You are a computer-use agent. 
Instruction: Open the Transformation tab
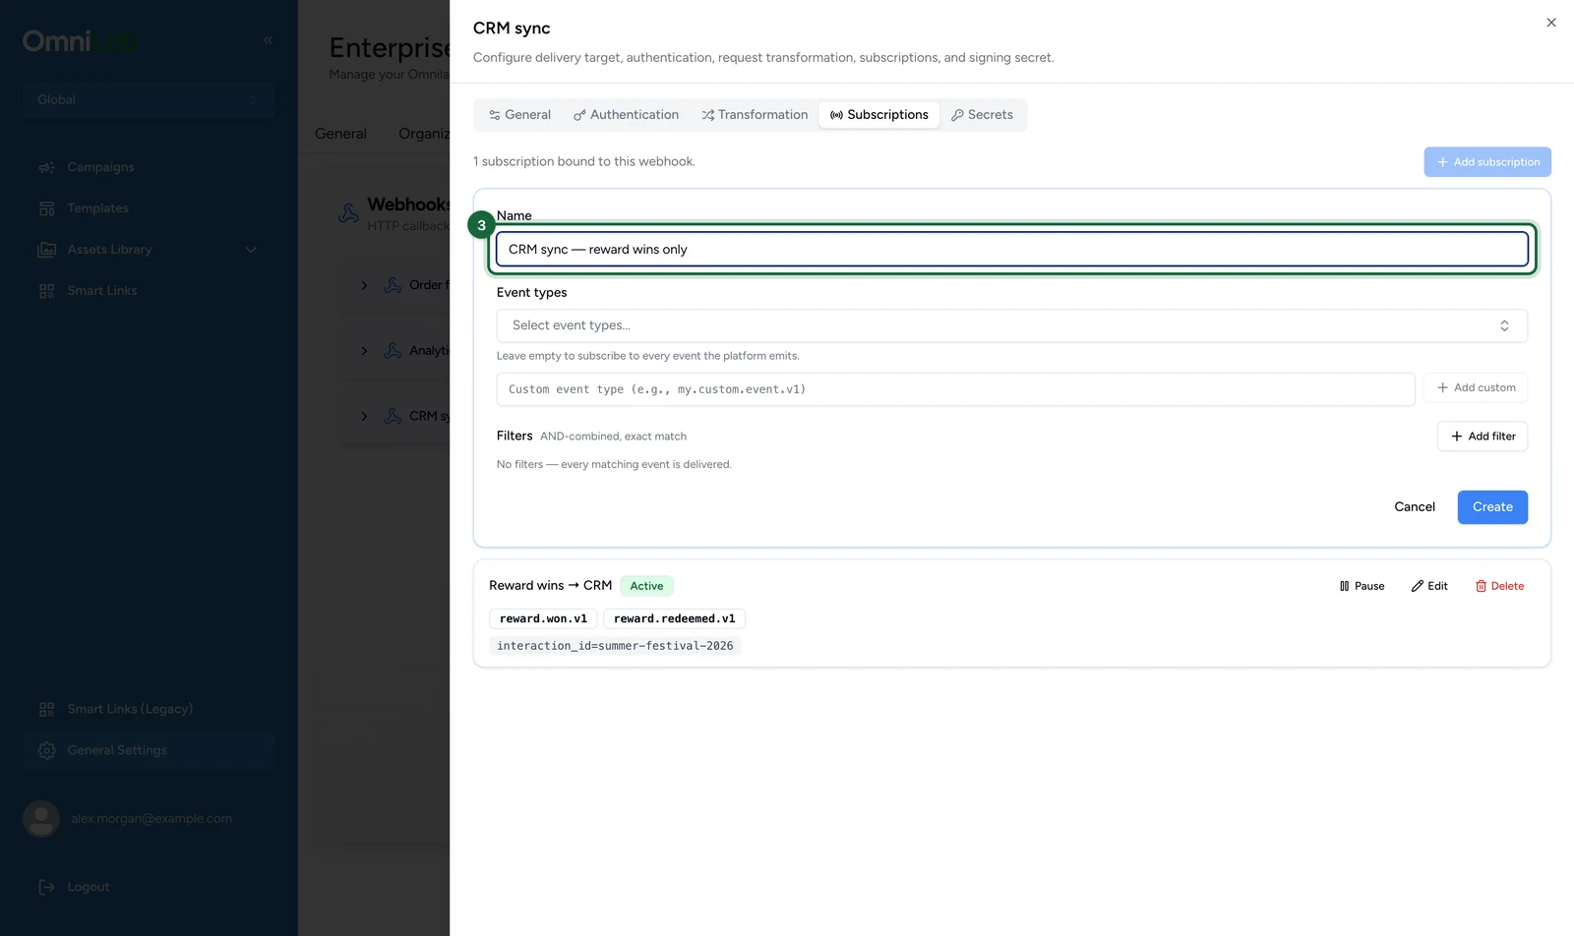click(755, 115)
